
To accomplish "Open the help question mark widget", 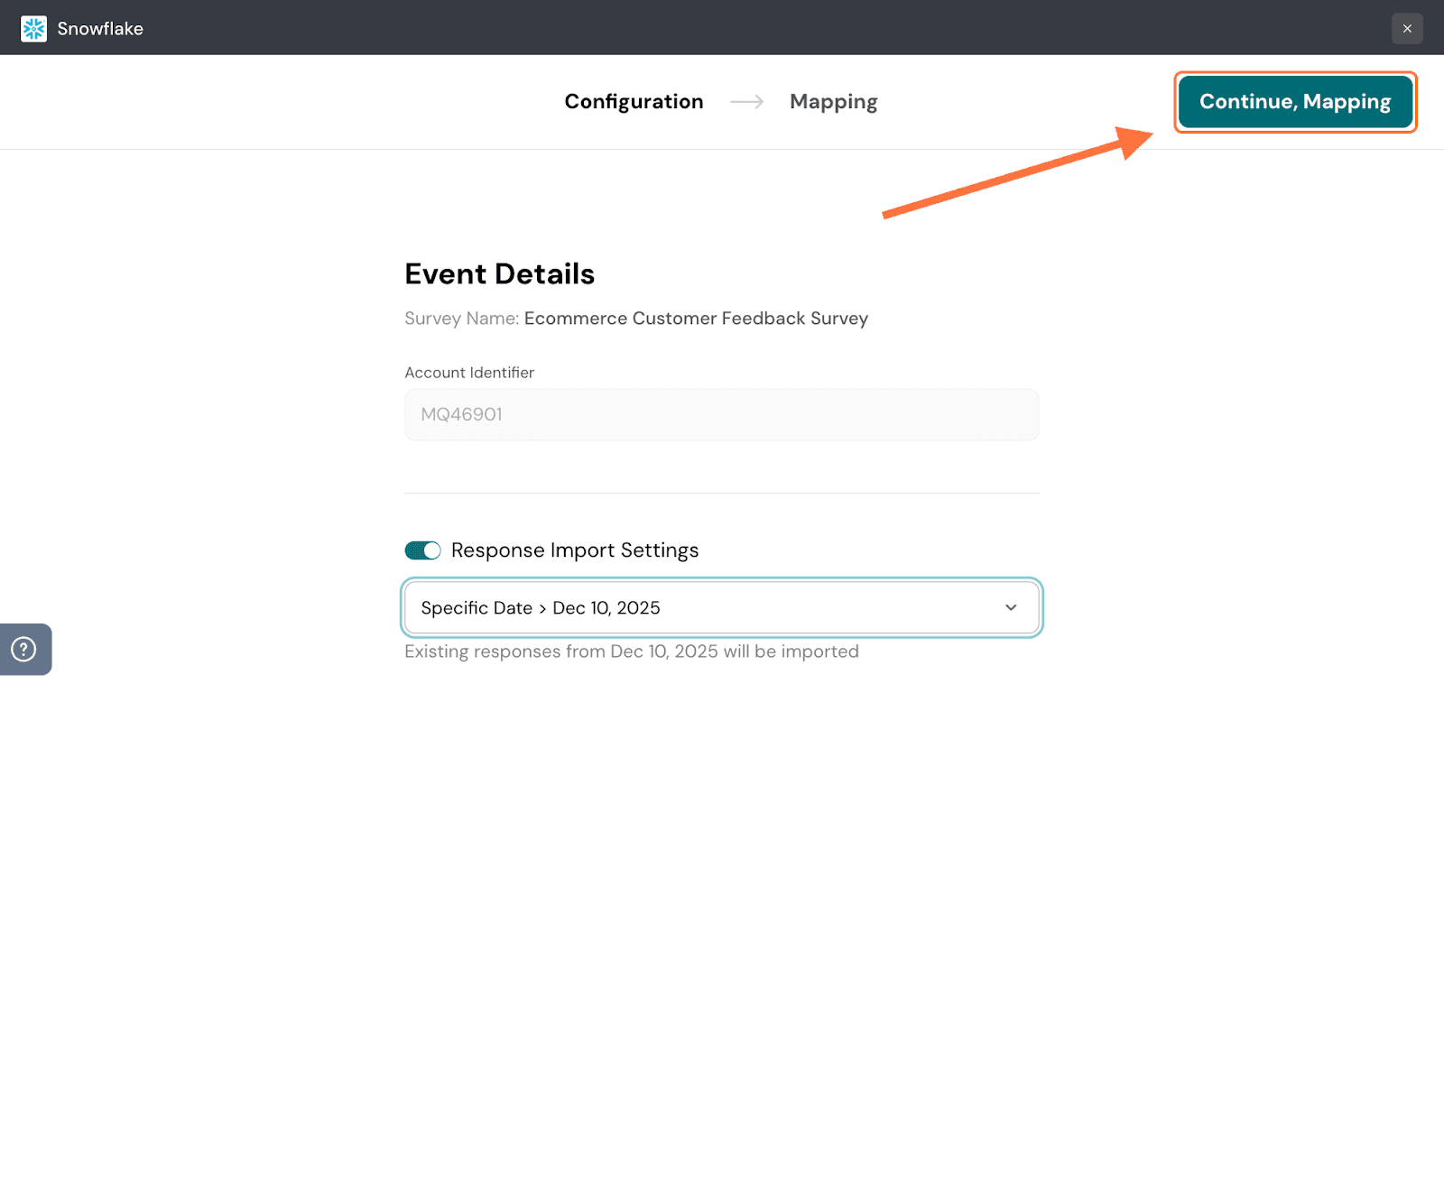I will coord(23,649).
